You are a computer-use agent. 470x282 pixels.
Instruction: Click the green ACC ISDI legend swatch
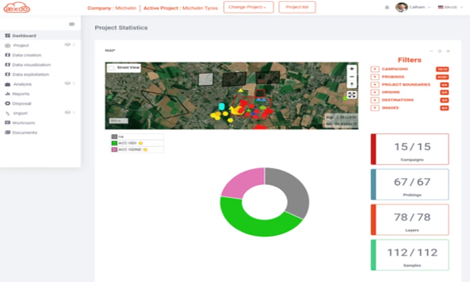click(114, 143)
